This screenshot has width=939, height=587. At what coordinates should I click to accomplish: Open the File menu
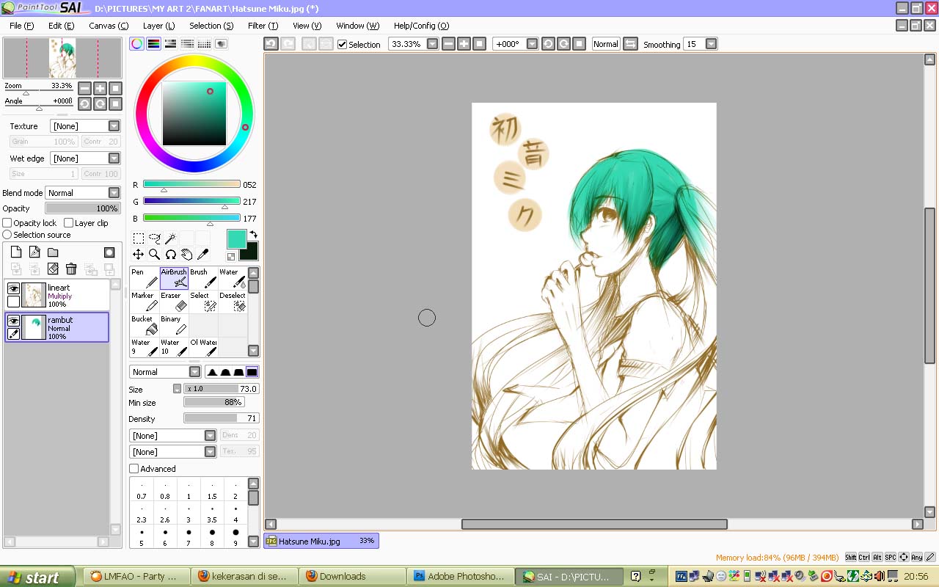point(21,26)
